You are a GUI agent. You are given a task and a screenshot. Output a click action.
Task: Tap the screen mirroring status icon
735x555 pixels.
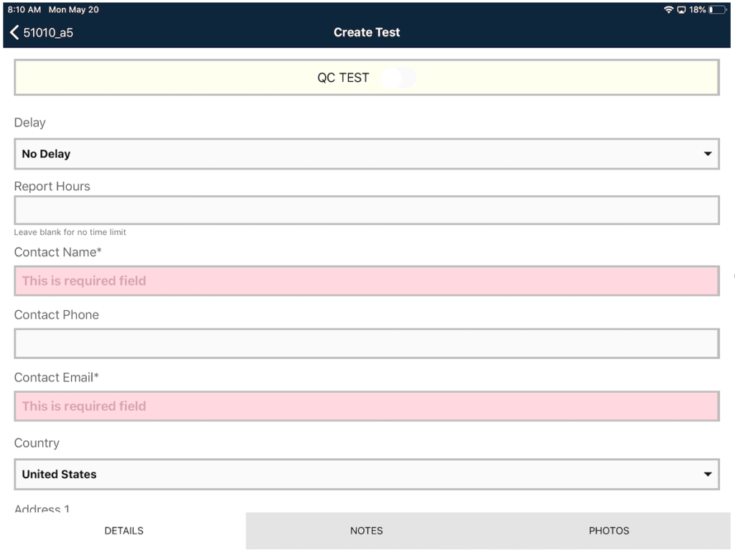(x=681, y=10)
